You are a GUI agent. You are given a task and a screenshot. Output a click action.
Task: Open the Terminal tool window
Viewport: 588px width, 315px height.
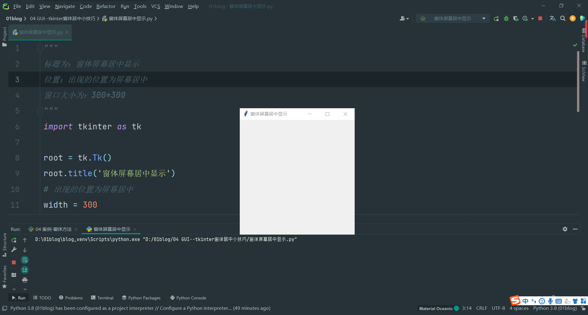pos(102,298)
